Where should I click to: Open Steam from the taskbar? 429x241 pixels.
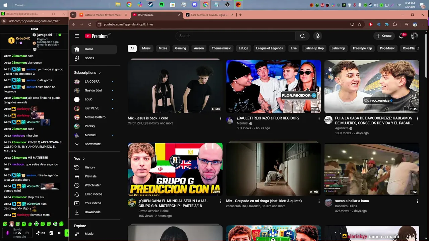151,5
